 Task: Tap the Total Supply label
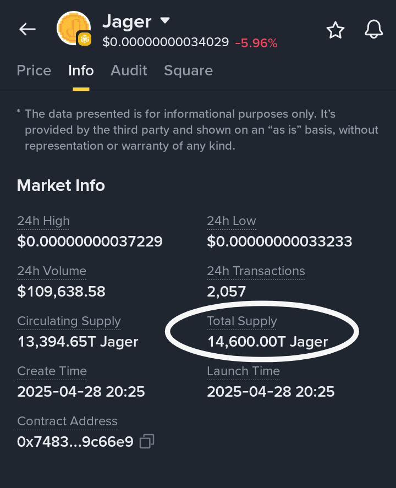tap(242, 321)
